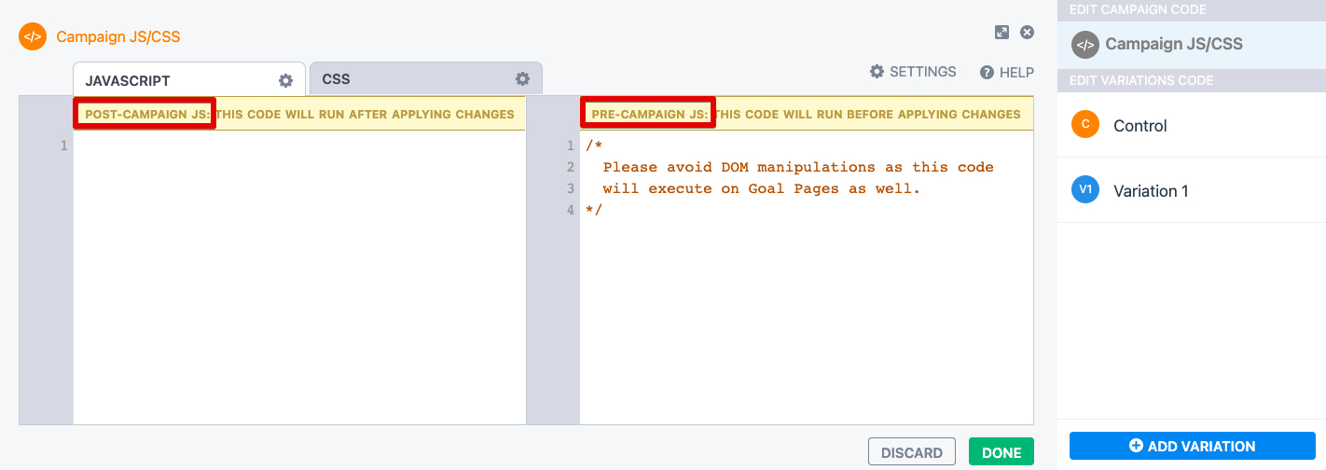This screenshot has height=470, width=1326.
Task: Click the Settings gear icon
Action: pyautogui.click(x=877, y=72)
